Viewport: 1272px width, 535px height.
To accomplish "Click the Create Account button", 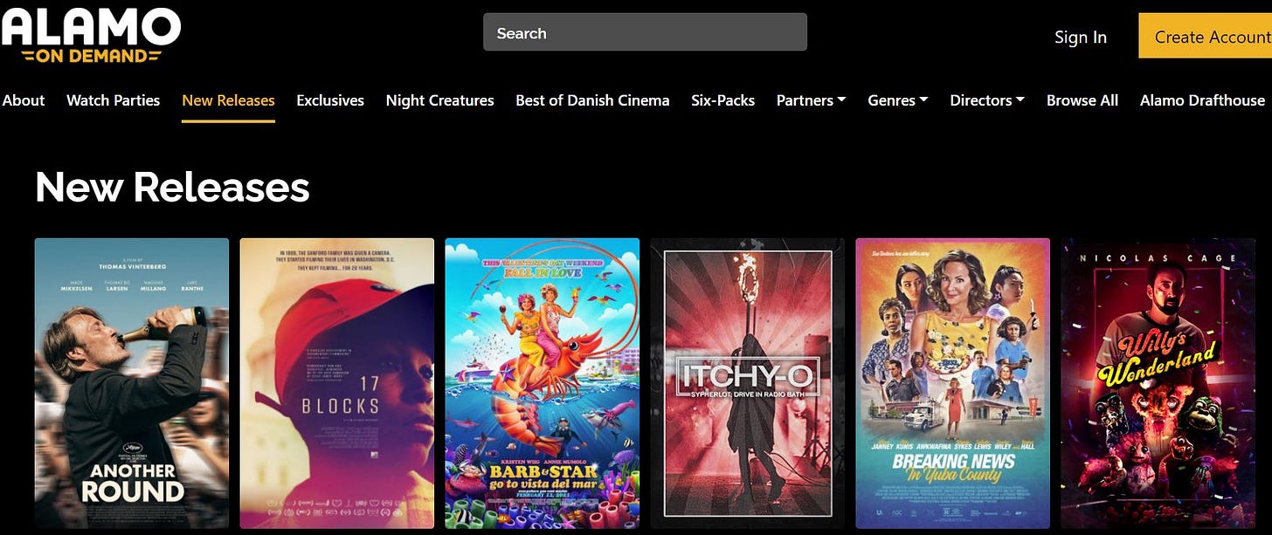I will tap(1206, 36).
